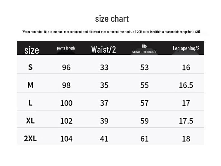Viewport: 221px width, 166px height.
Task: Select the "Leg opening/2" column header
Action: (186, 48)
